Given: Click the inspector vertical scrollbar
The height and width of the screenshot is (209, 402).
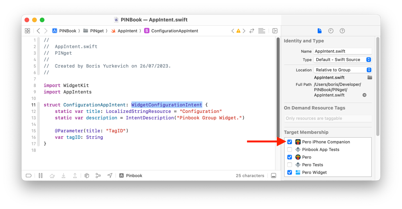Looking at the screenshot, I should tap(378, 86).
